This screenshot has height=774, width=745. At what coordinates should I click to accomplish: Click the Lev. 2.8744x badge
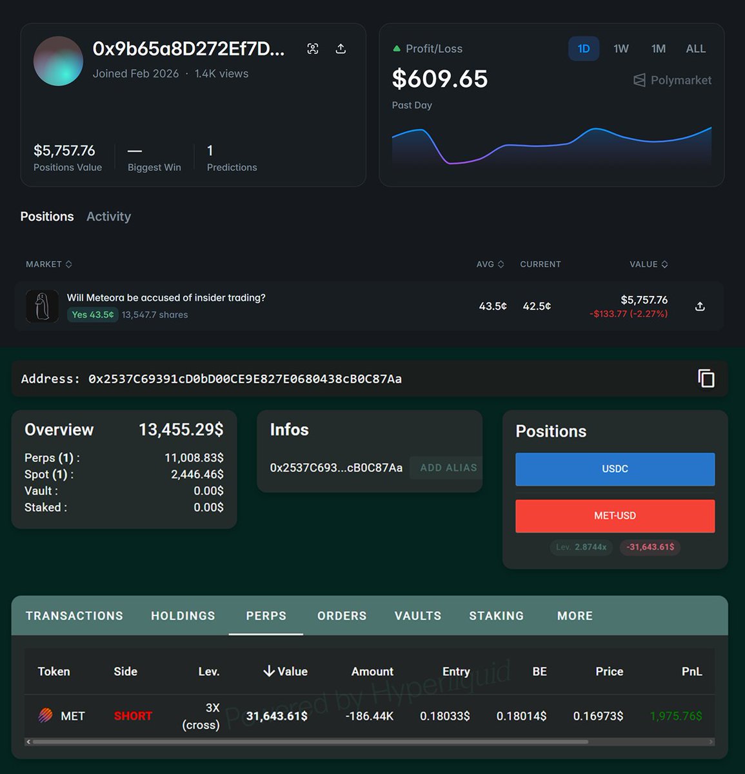tap(581, 547)
